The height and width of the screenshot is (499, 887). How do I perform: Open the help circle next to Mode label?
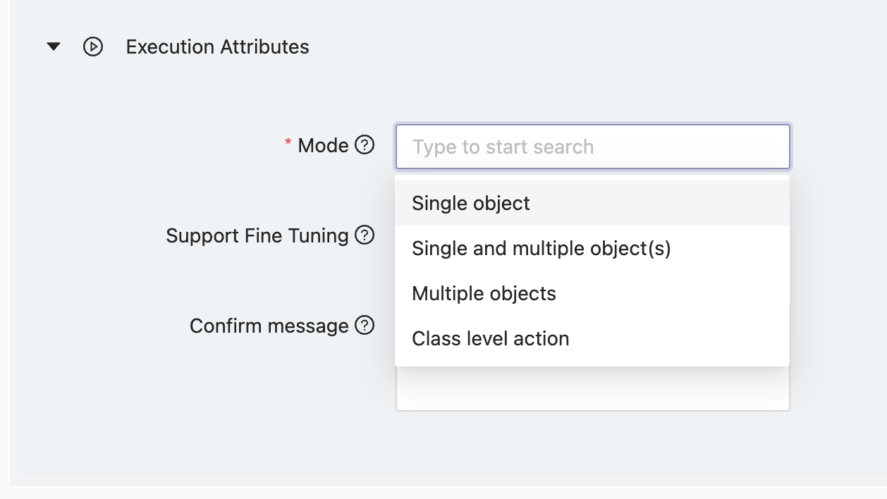(364, 145)
